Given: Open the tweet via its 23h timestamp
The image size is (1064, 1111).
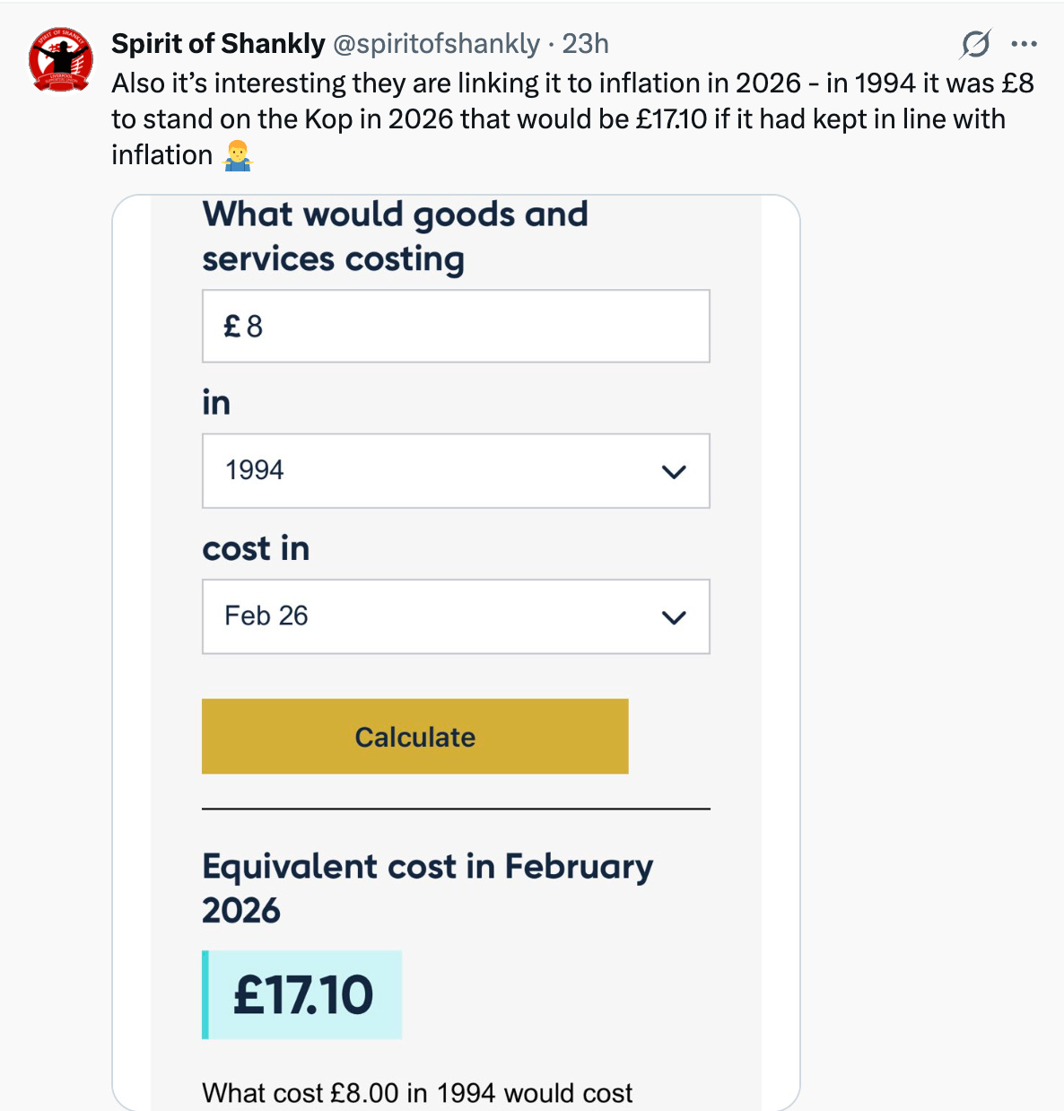Looking at the screenshot, I should [x=585, y=43].
